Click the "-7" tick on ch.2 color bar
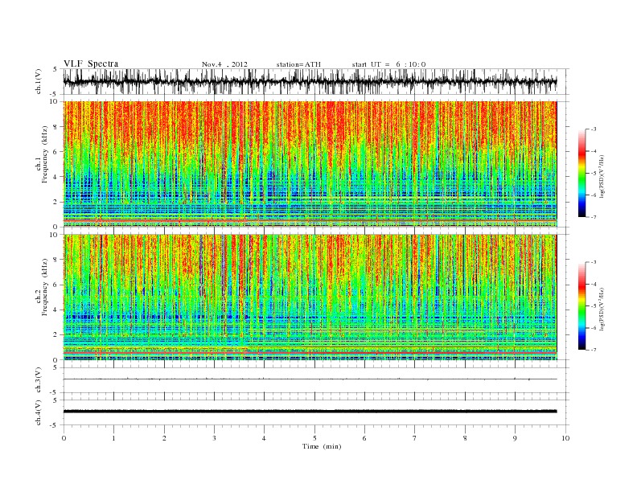This screenshot has width=637, height=492. [x=594, y=350]
